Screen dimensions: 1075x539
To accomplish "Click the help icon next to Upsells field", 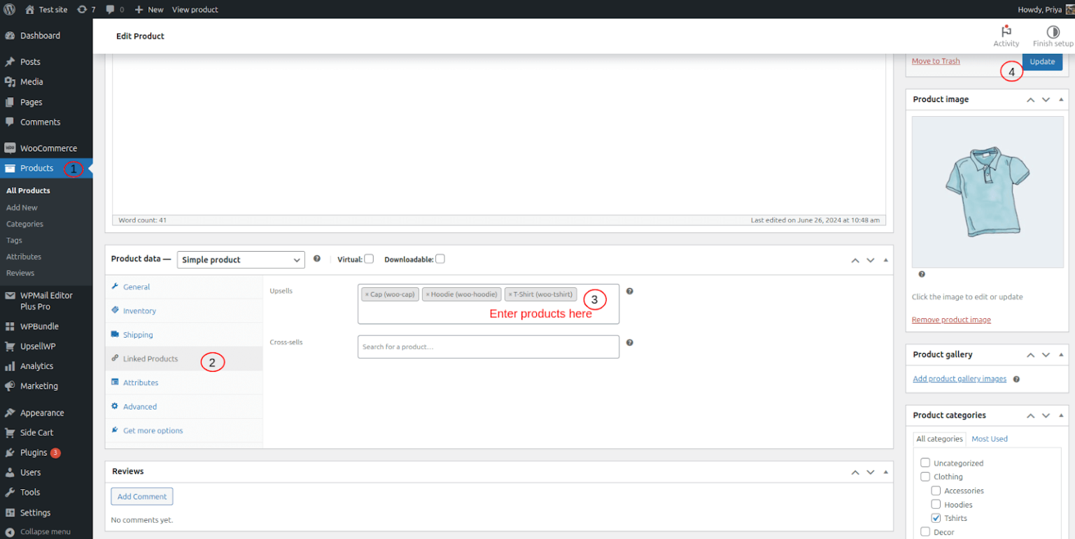I will [x=629, y=292].
